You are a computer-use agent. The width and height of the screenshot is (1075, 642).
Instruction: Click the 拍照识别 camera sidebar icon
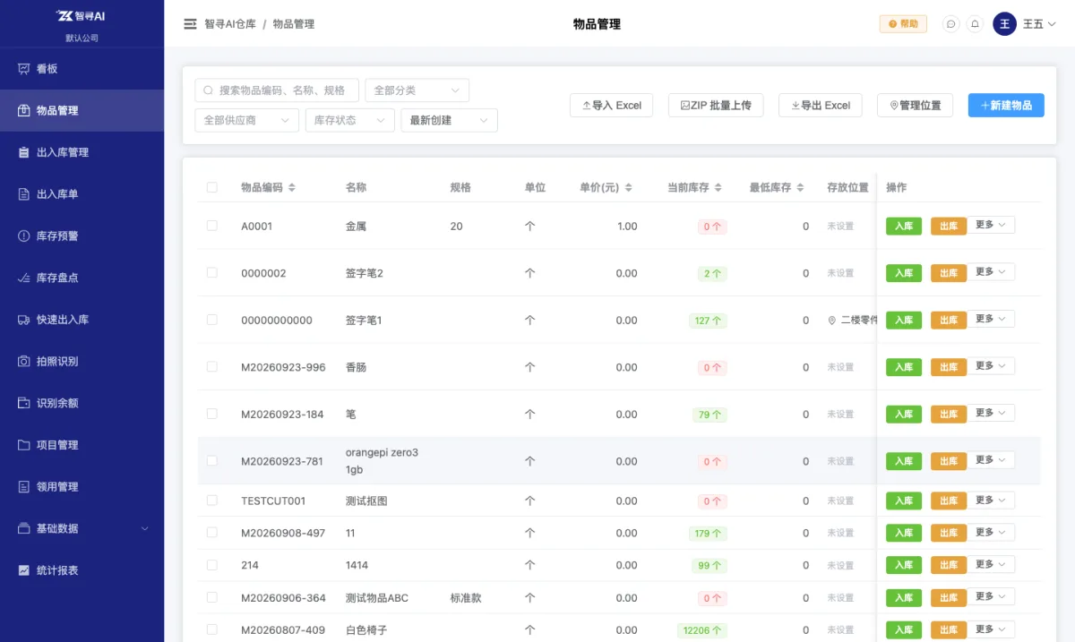point(24,362)
